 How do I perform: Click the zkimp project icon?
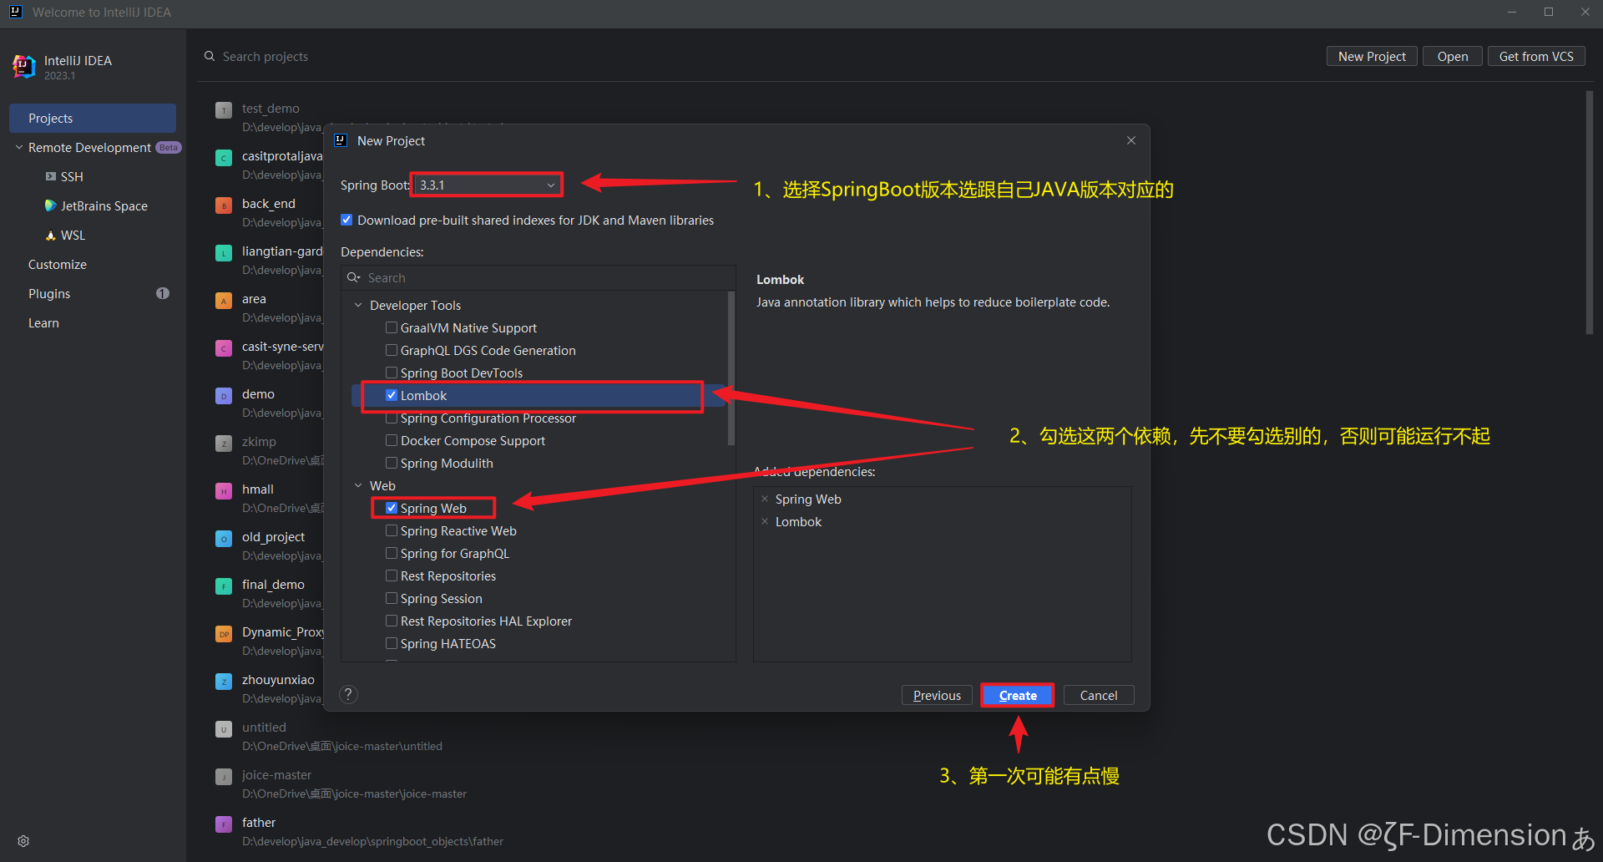[x=224, y=444]
